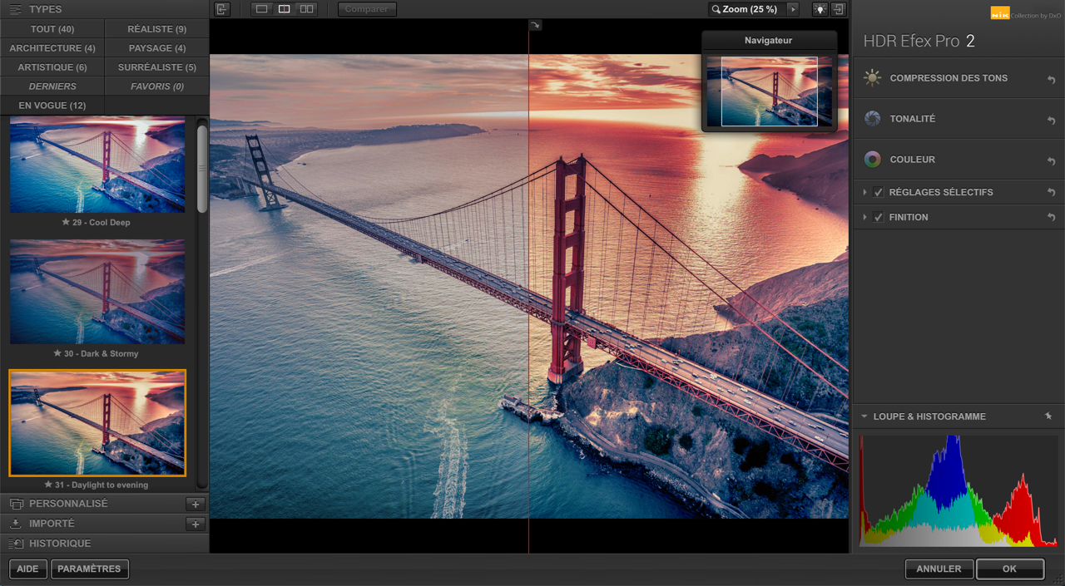Open the Paramètres dialog
The width and height of the screenshot is (1065, 586).
(x=89, y=569)
